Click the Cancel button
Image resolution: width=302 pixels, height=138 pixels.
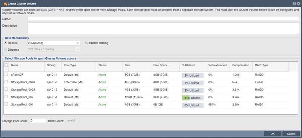coord(291,134)
